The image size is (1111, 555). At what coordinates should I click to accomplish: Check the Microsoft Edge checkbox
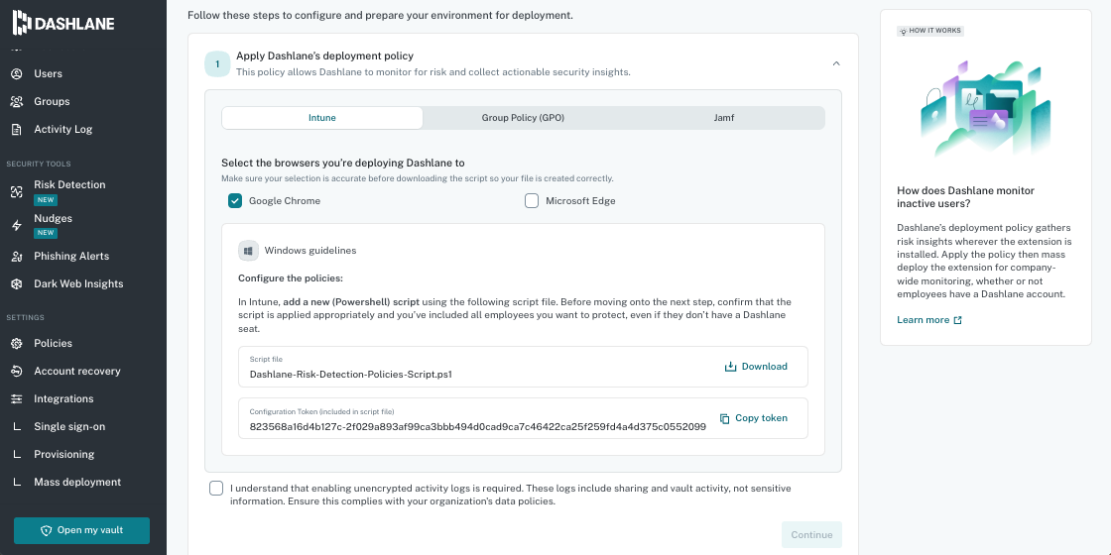point(532,201)
